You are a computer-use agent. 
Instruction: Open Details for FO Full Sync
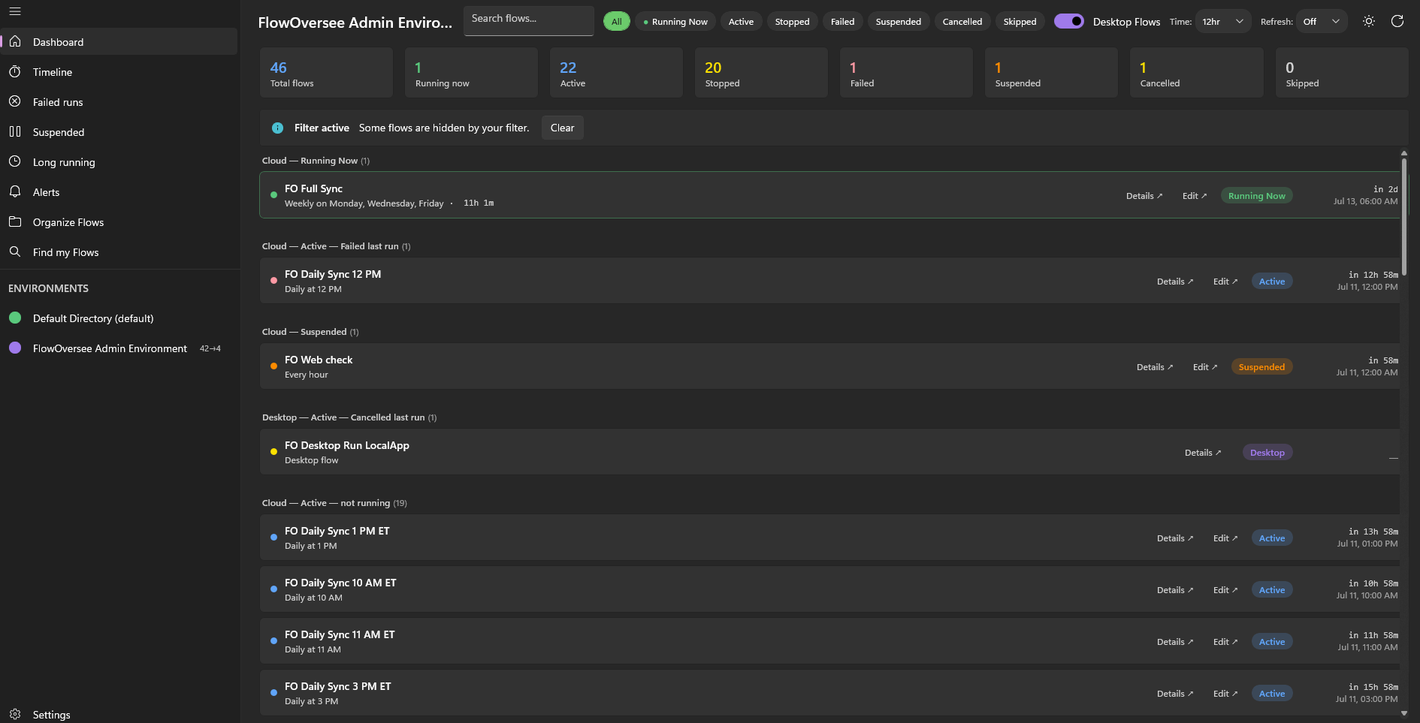click(1144, 195)
